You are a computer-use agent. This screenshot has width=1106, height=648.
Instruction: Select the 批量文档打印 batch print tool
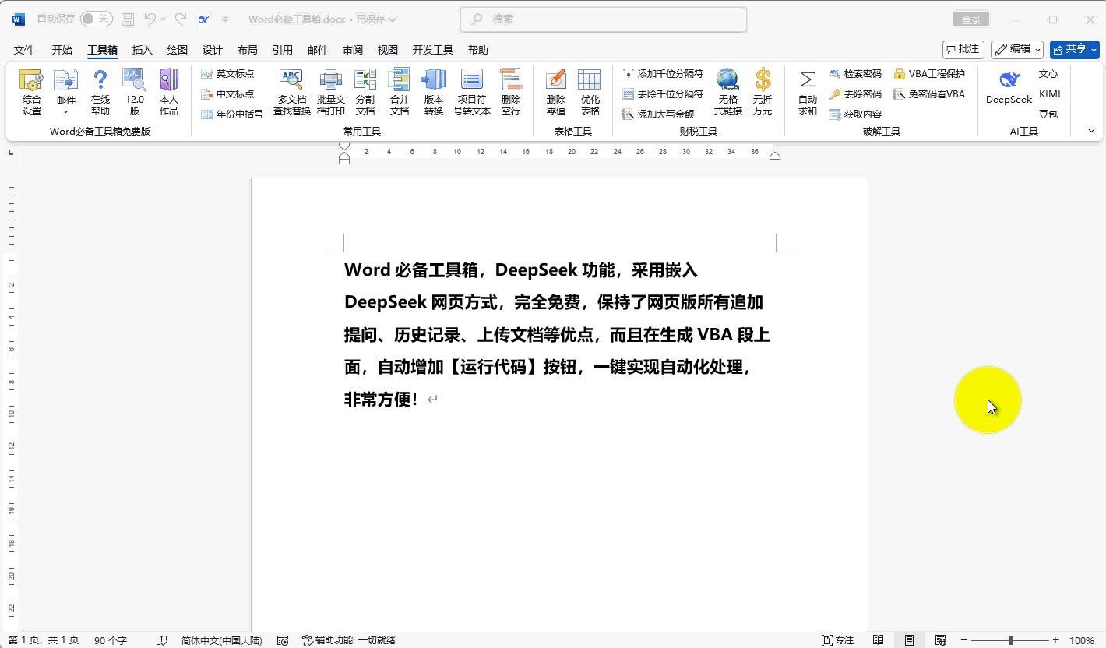click(330, 87)
